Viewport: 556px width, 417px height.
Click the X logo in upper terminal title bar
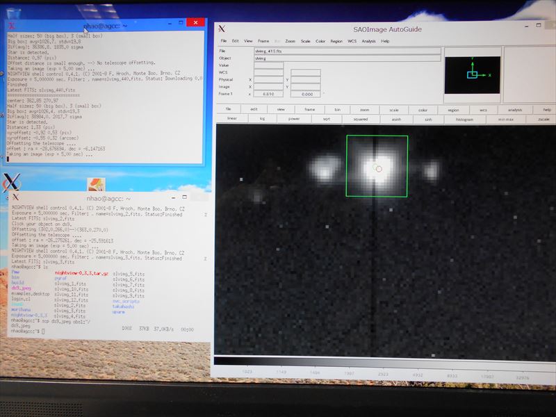11,24
